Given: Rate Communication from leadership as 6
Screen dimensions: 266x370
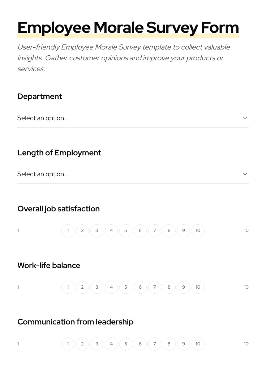Looking at the screenshot, I should coord(140,344).
